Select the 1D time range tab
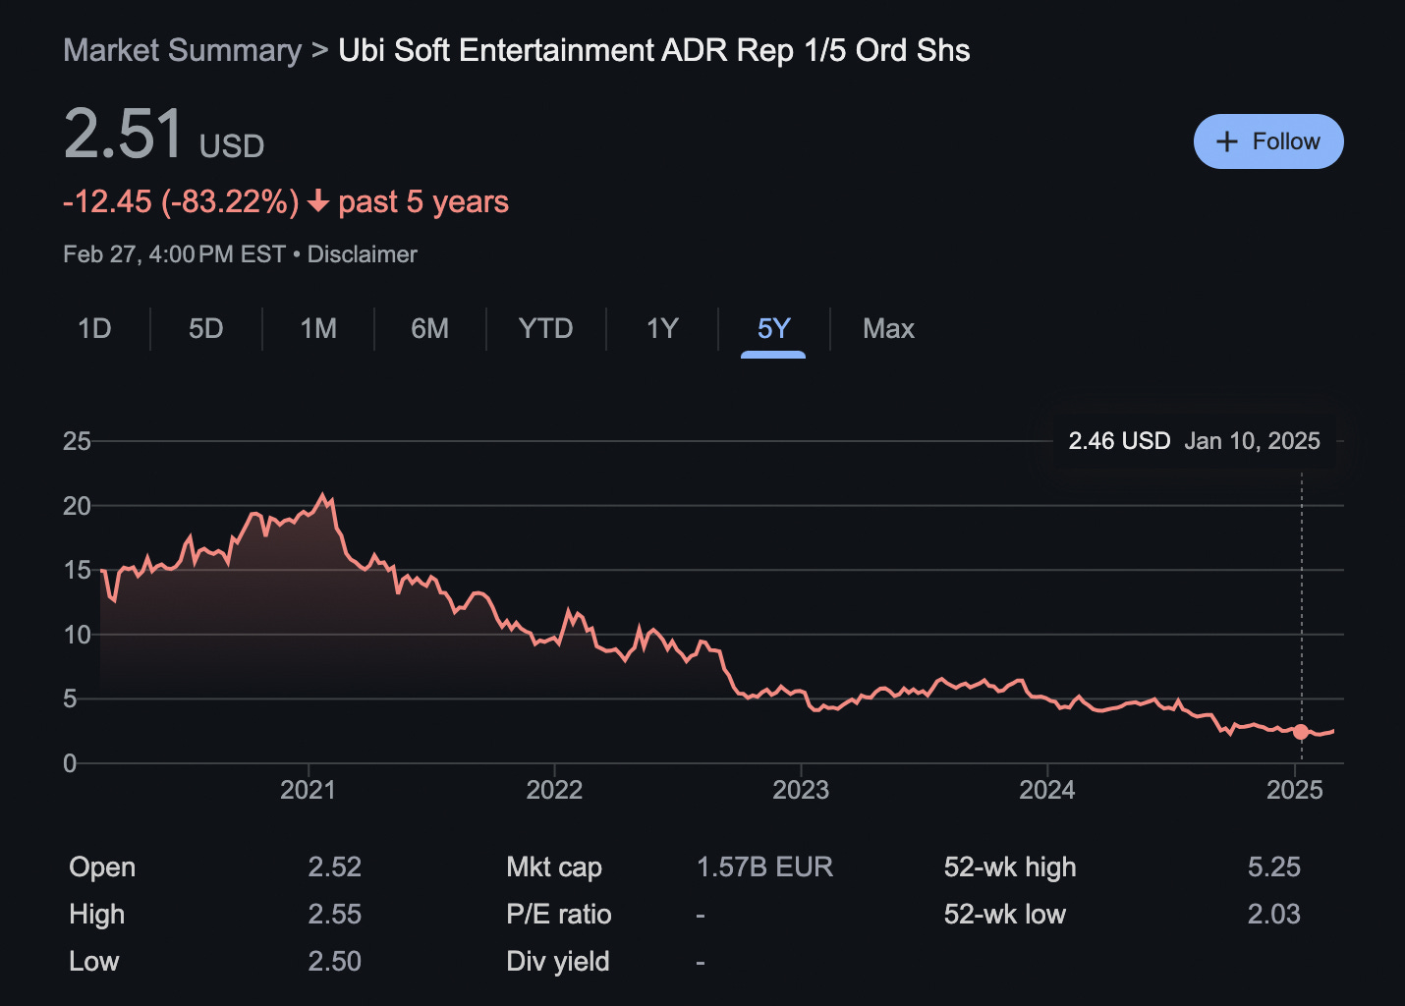Screen dimensions: 1405x1006 (x=94, y=329)
